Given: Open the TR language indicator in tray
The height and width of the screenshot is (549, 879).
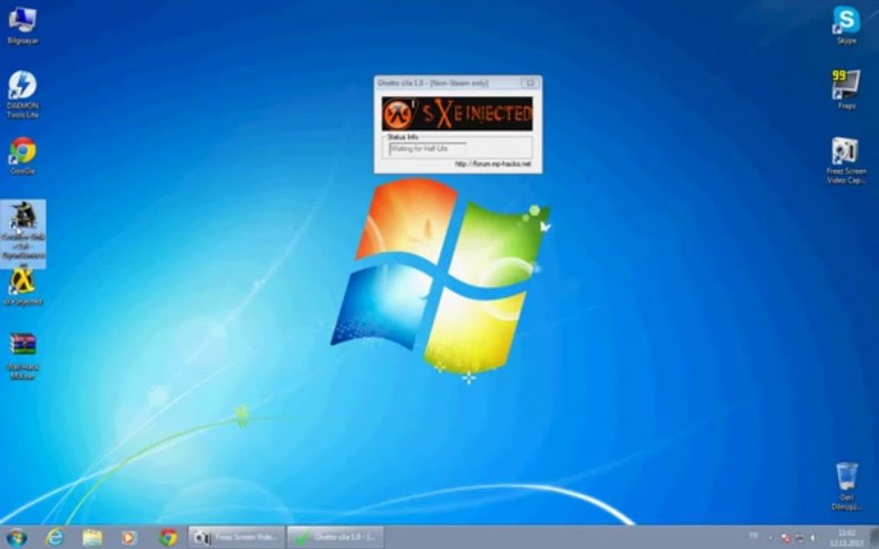Looking at the screenshot, I should 753,536.
